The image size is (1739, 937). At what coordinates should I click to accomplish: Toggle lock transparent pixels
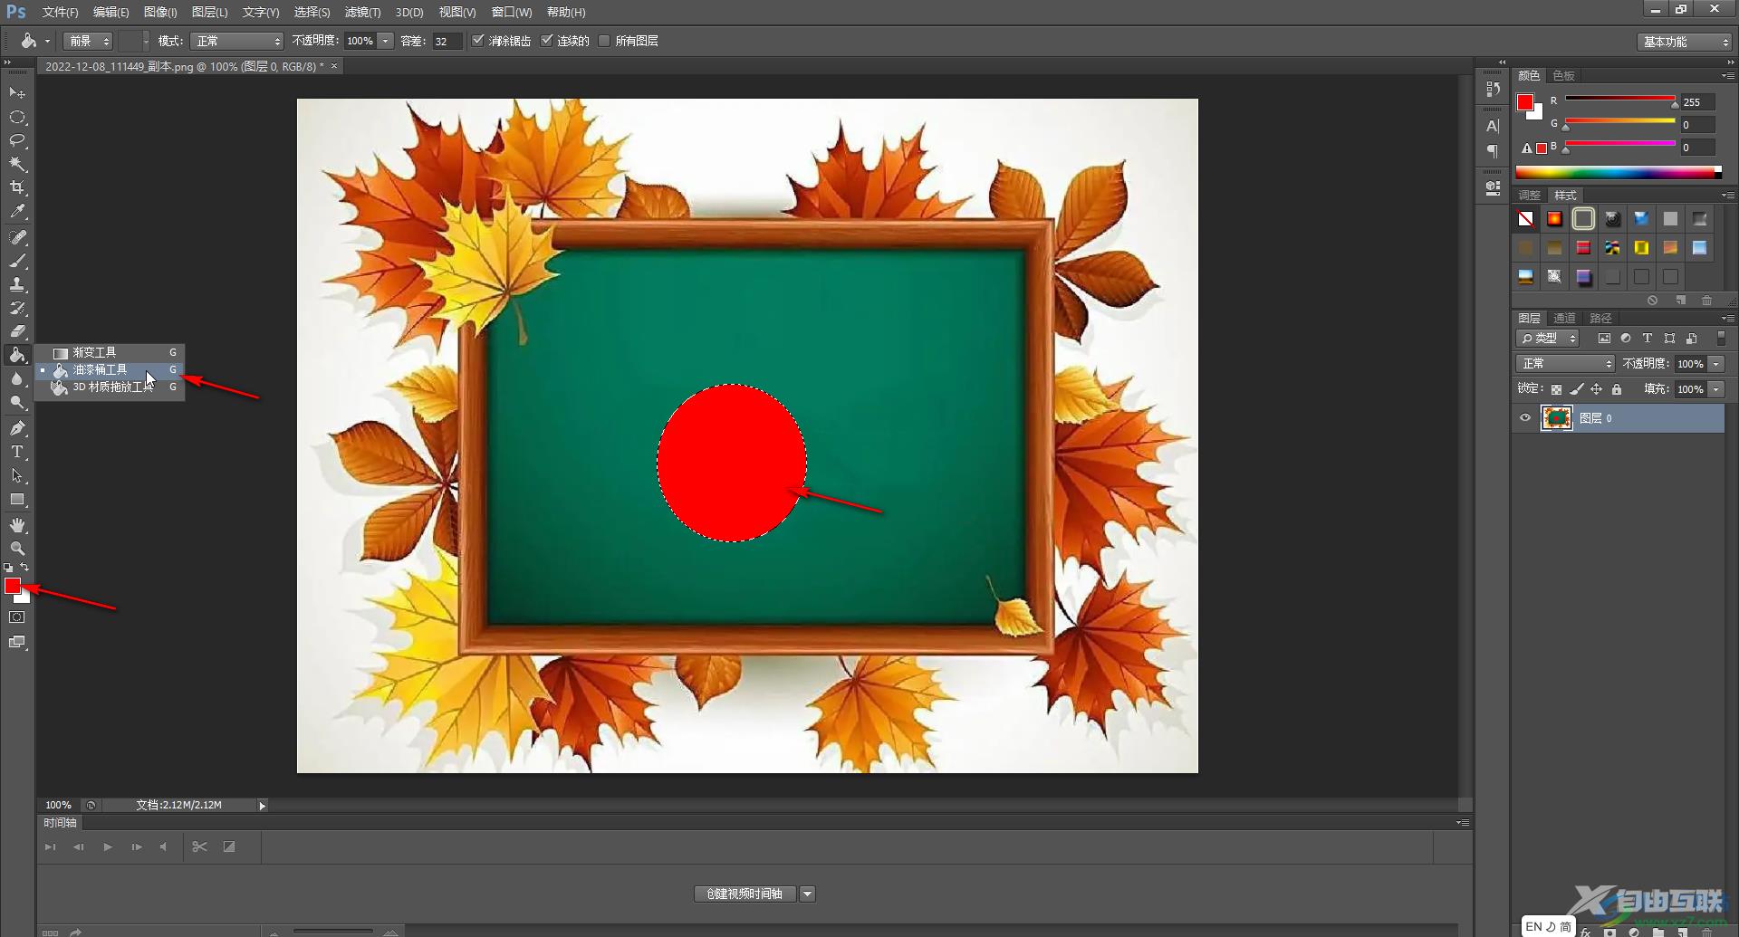1556,389
